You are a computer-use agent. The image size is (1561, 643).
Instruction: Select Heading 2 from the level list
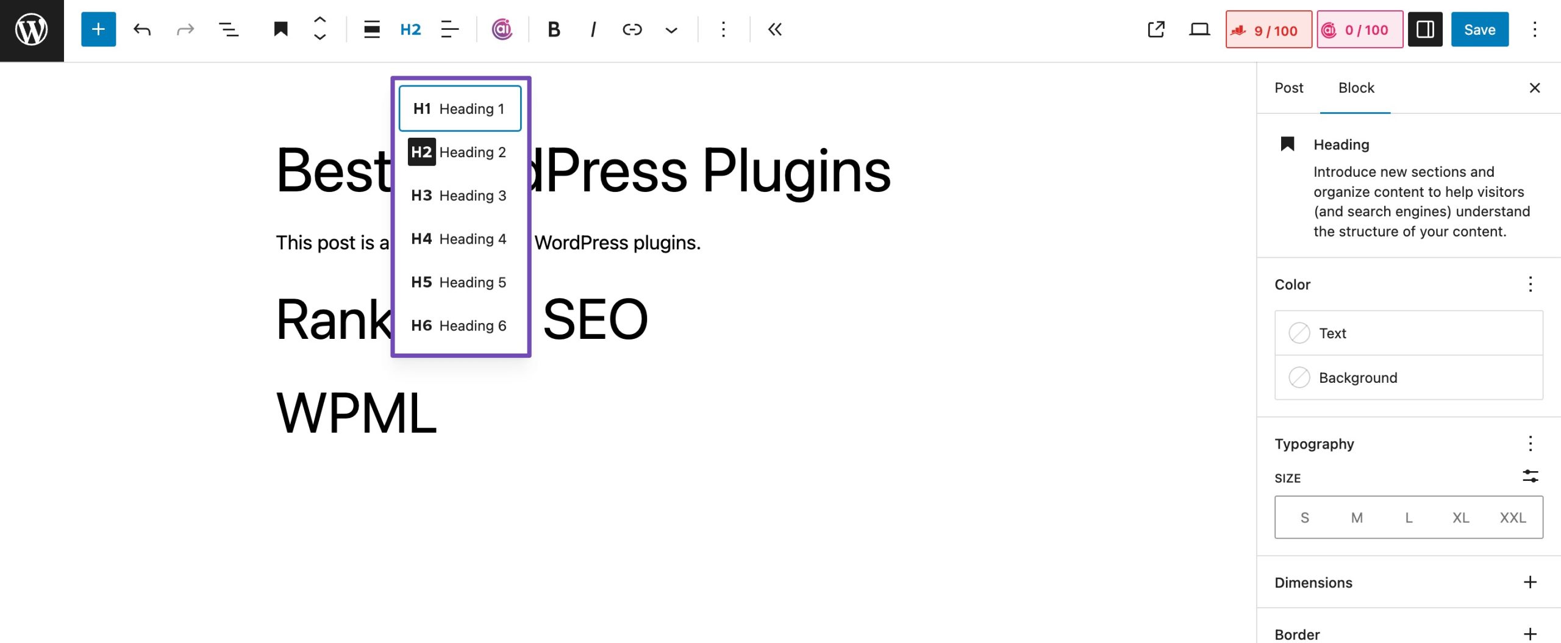(460, 152)
